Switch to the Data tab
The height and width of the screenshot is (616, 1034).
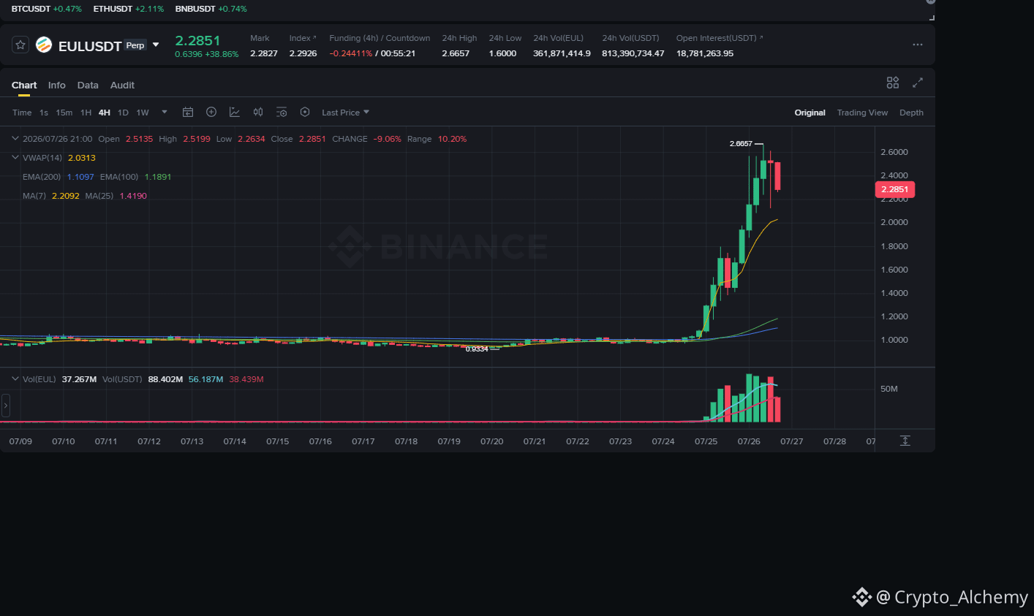[x=88, y=85]
